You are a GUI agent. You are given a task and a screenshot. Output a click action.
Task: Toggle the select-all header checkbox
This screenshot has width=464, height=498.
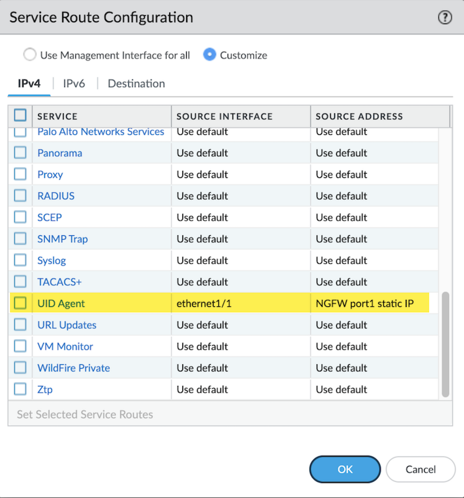point(20,115)
